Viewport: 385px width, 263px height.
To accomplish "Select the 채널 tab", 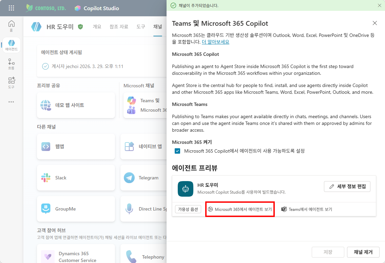I will pyautogui.click(x=158, y=26).
